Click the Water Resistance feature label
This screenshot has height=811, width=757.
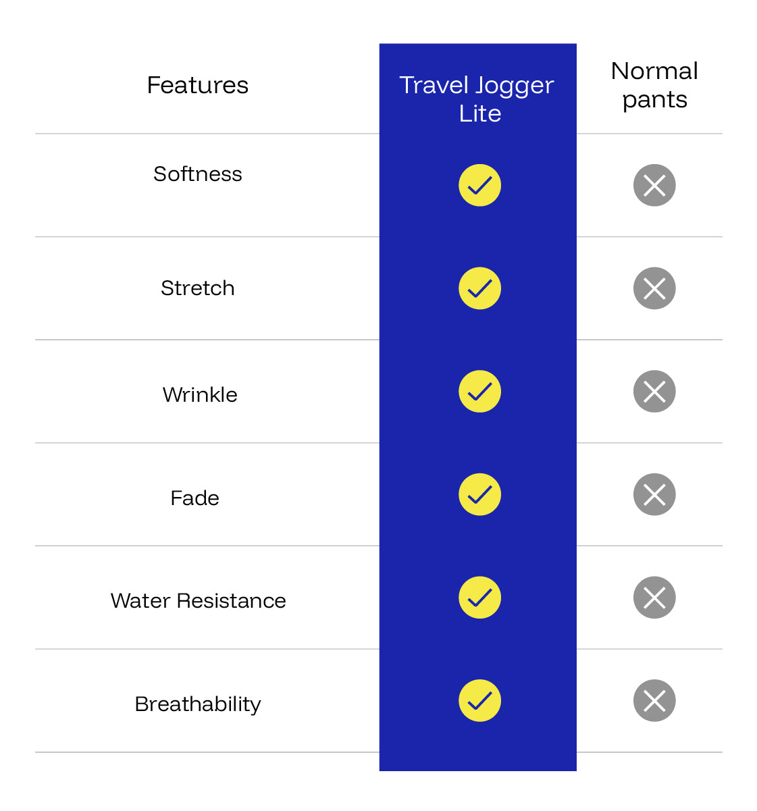198,600
